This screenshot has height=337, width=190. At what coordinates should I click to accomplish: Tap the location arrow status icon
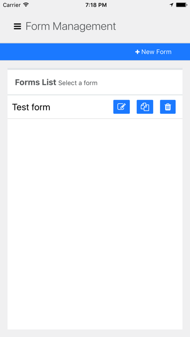click(171, 5)
